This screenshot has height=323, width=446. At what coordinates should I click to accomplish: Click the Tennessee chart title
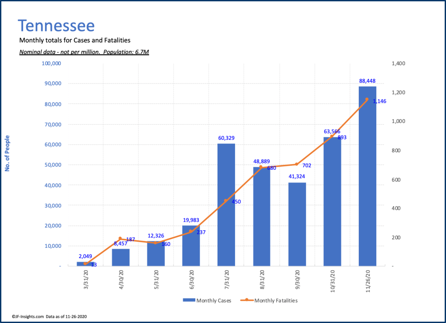pyautogui.click(x=56, y=26)
